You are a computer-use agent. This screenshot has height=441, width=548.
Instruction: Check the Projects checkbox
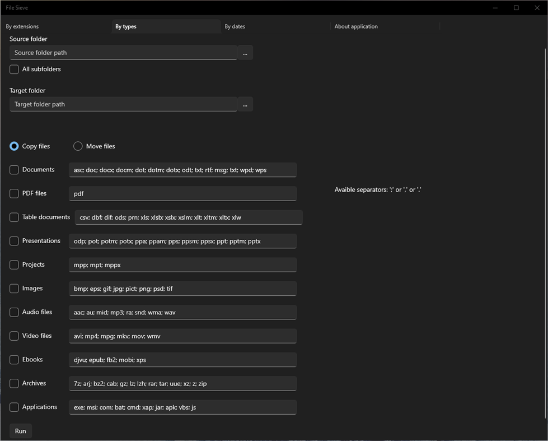[x=13, y=264]
